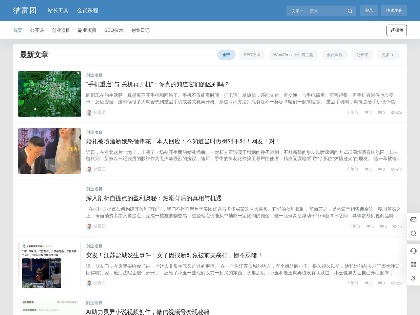Focus the 搜索 input field
This screenshot has width=420, height=315.
(327, 11)
